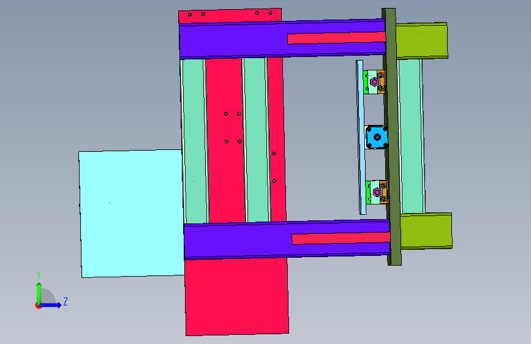The width and height of the screenshot is (531, 344).
Task: Select the blue stepper motor in the model
Action: click(x=377, y=137)
